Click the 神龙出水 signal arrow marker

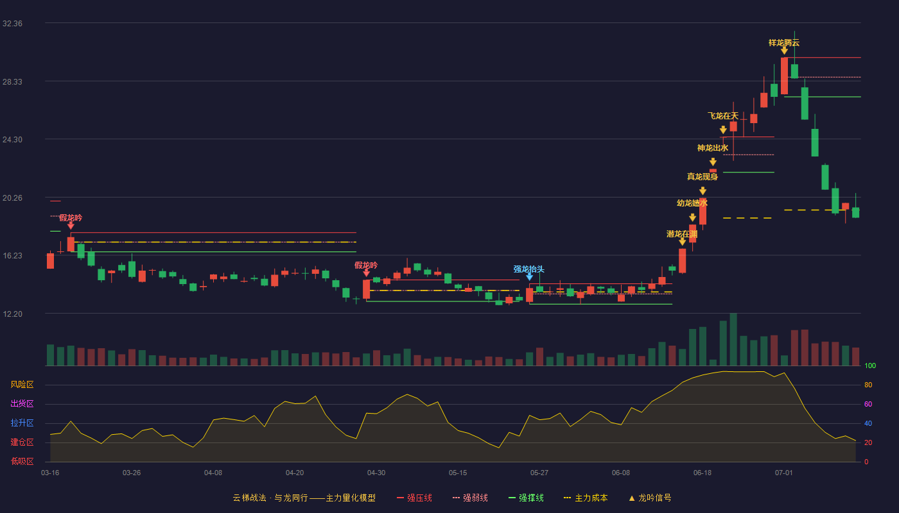(713, 162)
